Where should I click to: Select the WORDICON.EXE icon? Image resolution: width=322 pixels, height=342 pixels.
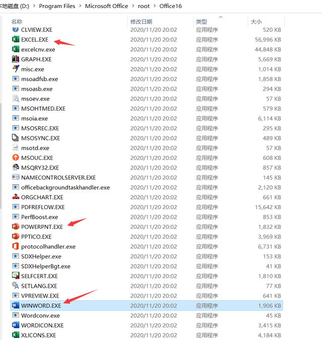tap(16, 325)
